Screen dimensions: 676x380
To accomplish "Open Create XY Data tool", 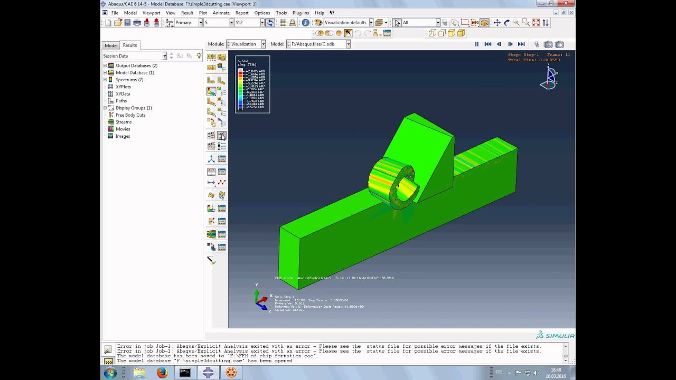I will (x=211, y=172).
